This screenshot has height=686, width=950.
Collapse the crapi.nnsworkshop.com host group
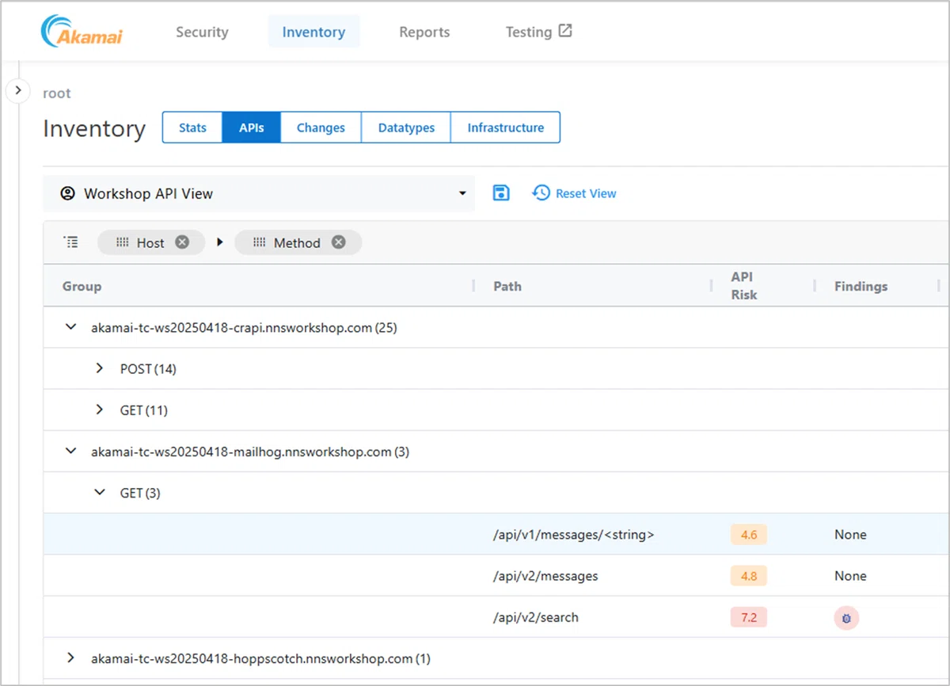(x=70, y=326)
